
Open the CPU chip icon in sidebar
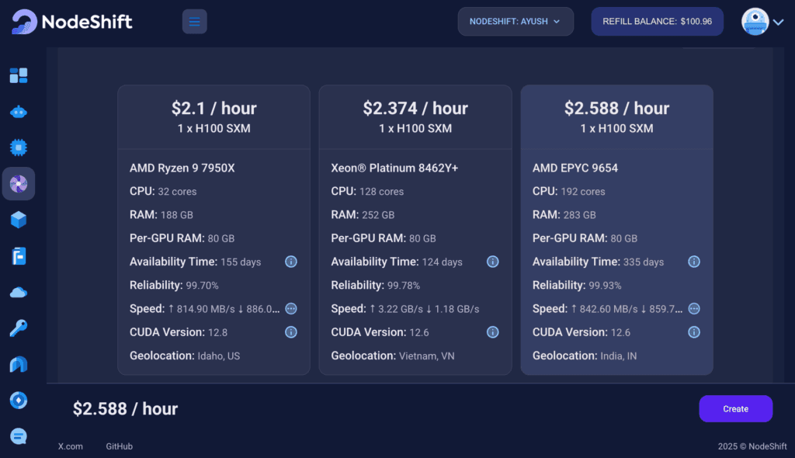coord(19,147)
